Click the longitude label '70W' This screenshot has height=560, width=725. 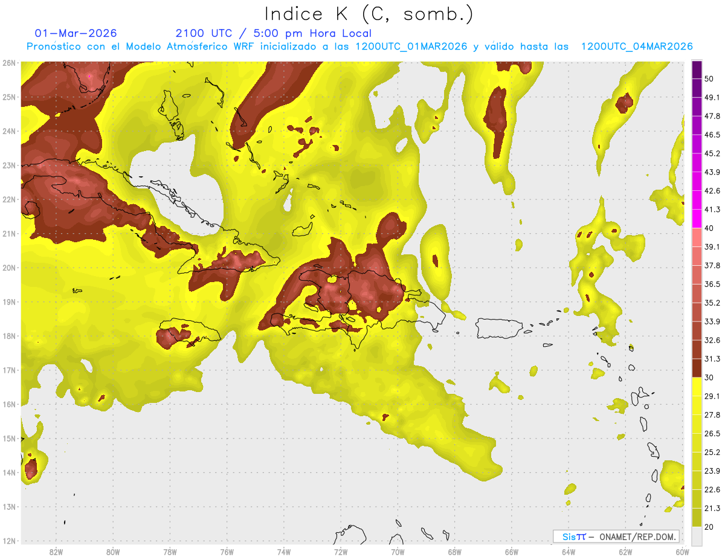pos(398,552)
